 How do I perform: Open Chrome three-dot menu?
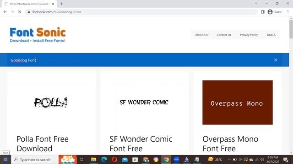coord(288,12)
